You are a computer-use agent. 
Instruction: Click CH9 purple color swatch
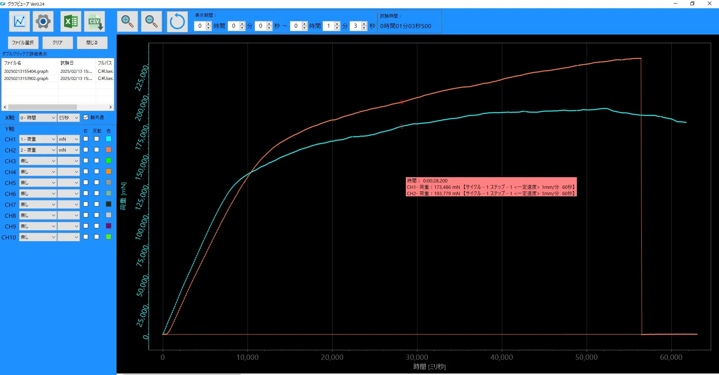coord(109,226)
